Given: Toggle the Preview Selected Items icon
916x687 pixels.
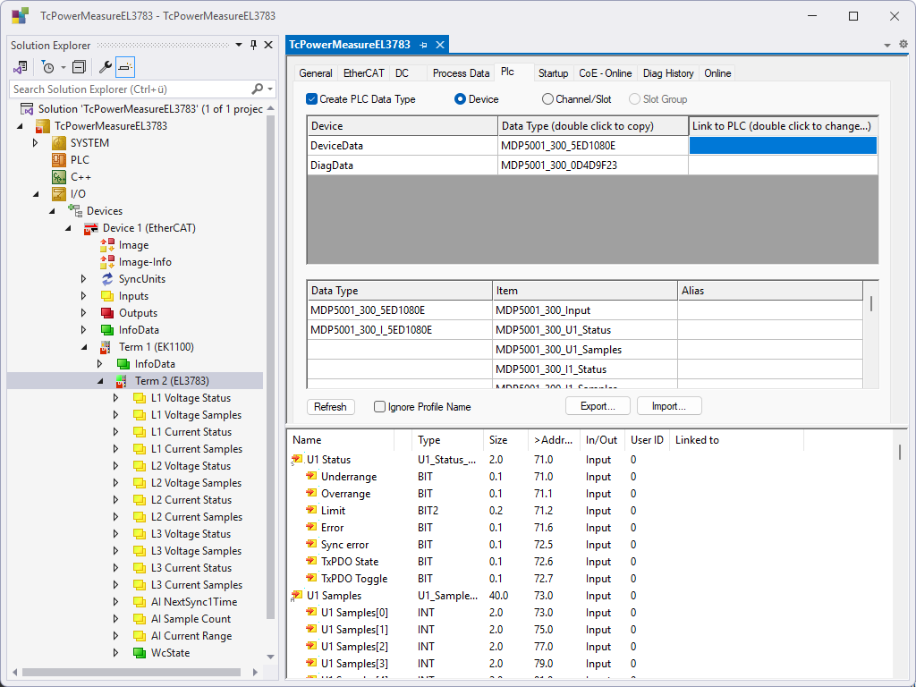Looking at the screenshot, I should [x=125, y=67].
